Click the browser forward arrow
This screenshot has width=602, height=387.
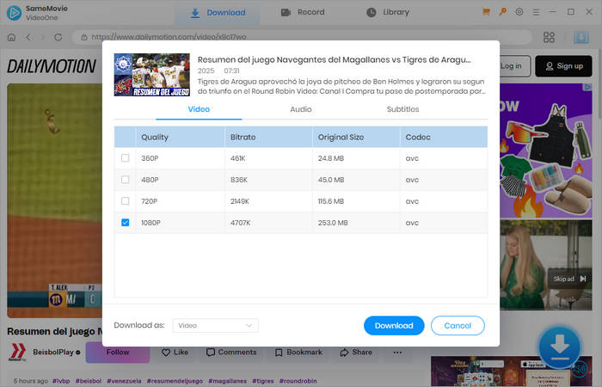[x=43, y=37]
